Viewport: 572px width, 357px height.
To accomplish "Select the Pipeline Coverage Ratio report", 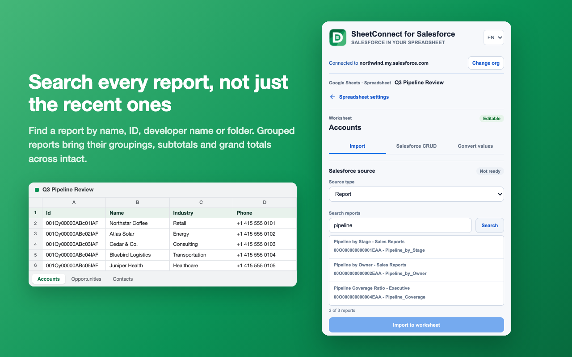I will [x=416, y=293].
